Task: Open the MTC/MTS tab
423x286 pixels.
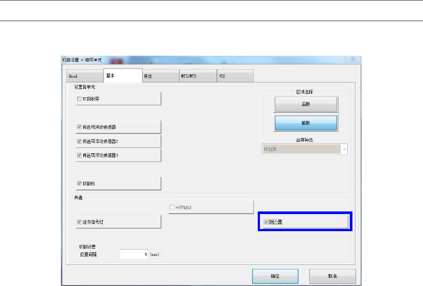Action: point(198,76)
